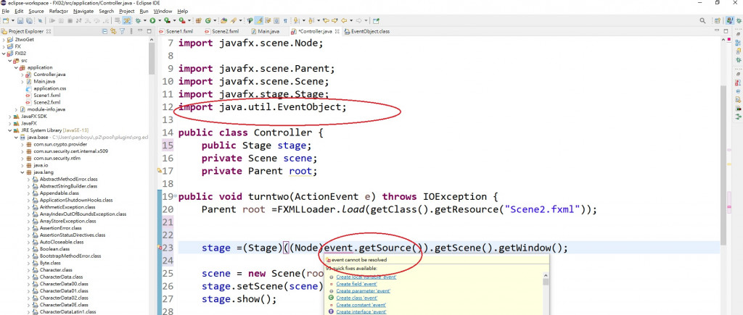This screenshot has width=743, height=315.
Task: Toggle Mark Occurrences highlighter icon
Action: (x=259, y=21)
